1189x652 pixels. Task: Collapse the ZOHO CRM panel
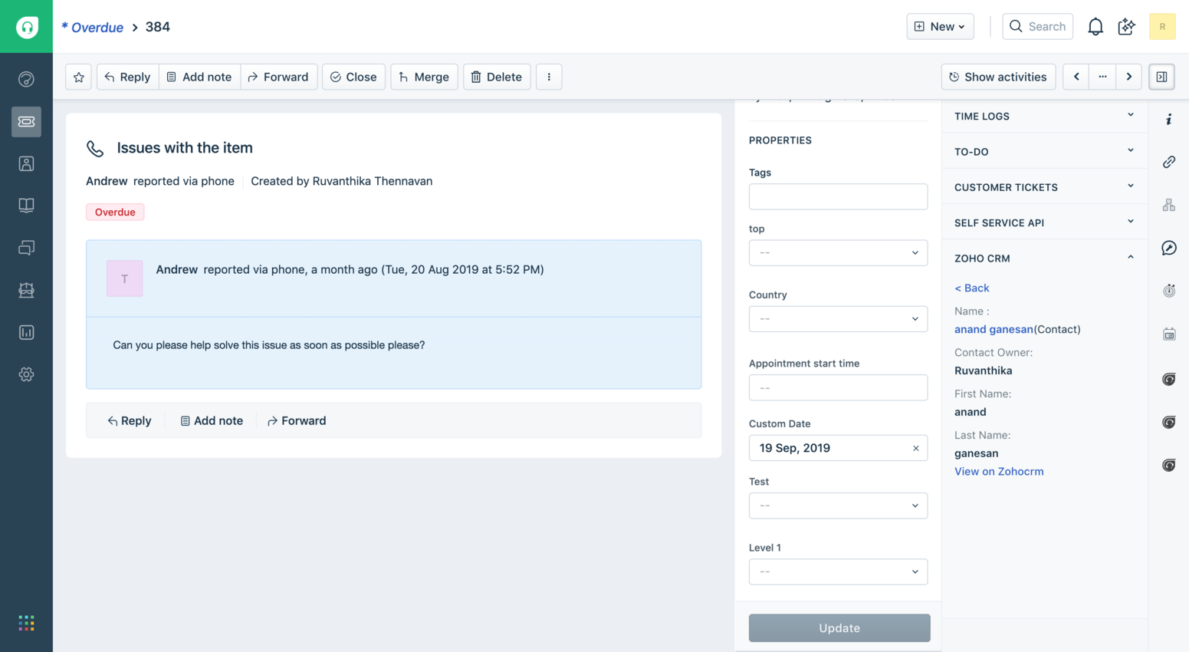[x=1129, y=258]
